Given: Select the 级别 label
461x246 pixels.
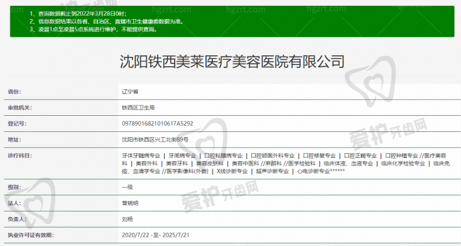Looking at the screenshot, I should point(14,187).
